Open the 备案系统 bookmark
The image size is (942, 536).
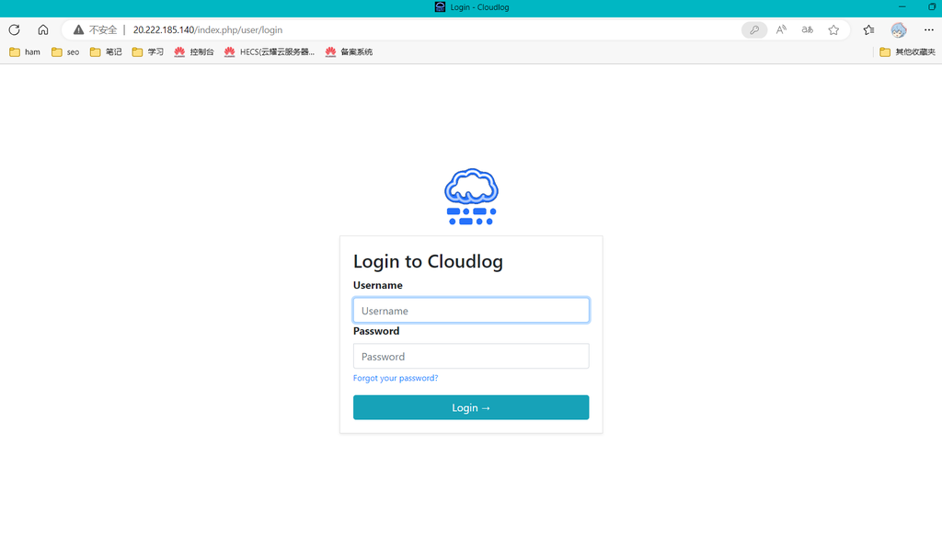pos(349,52)
